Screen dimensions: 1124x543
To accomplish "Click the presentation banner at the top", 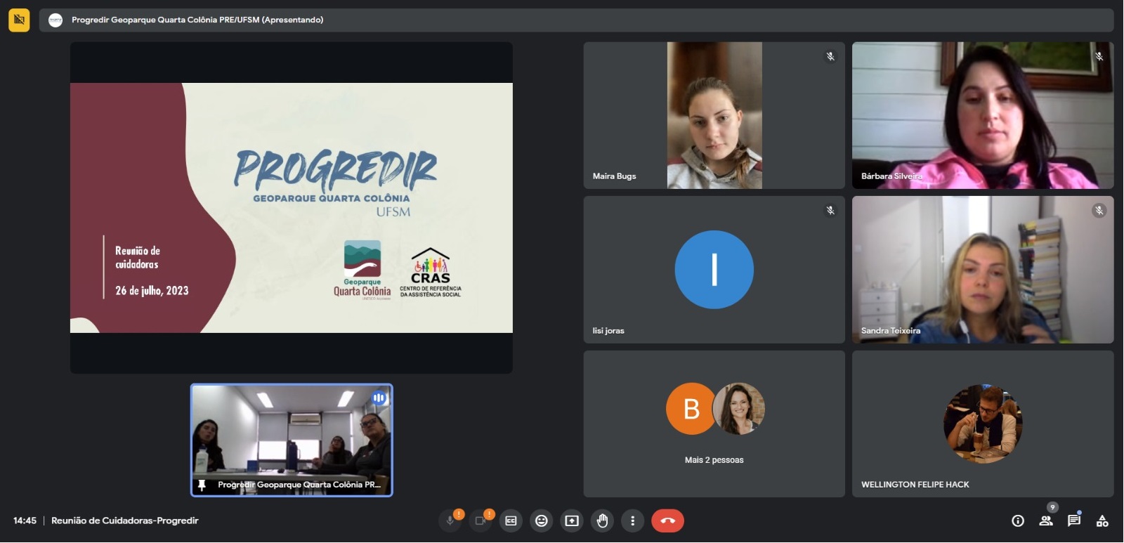I will (576, 20).
